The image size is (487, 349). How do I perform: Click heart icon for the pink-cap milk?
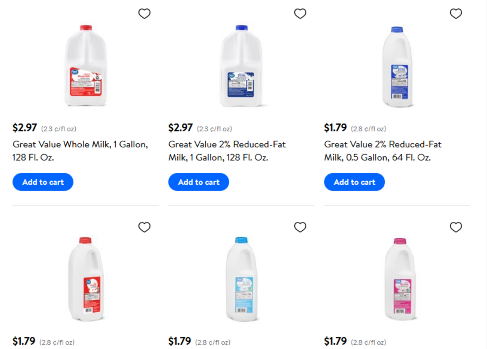tap(456, 227)
